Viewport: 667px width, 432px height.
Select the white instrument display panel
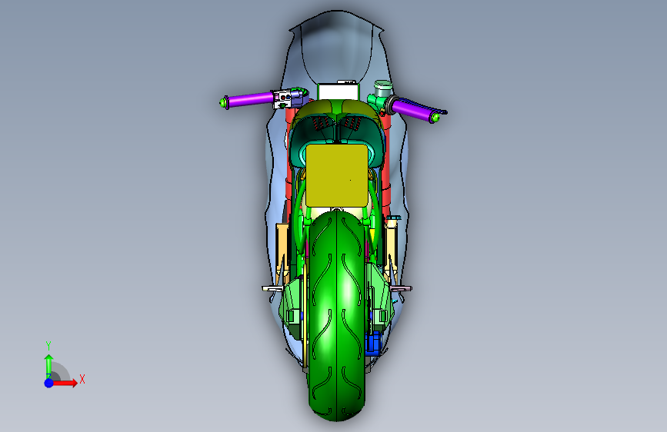[x=339, y=91]
